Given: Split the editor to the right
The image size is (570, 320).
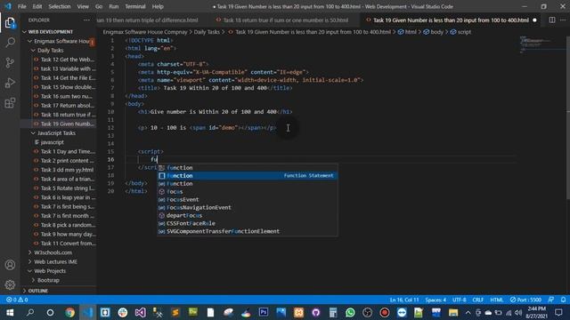Looking at the screenshot, I should click(552, 20).
